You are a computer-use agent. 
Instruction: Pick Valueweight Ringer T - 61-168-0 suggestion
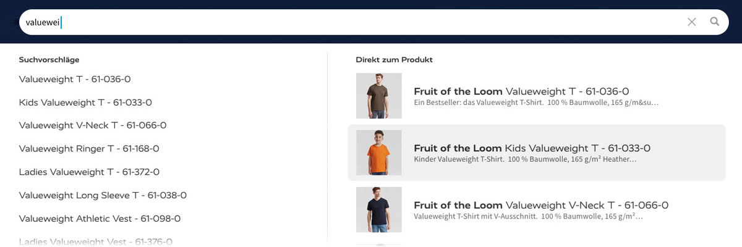coord(89,149)
